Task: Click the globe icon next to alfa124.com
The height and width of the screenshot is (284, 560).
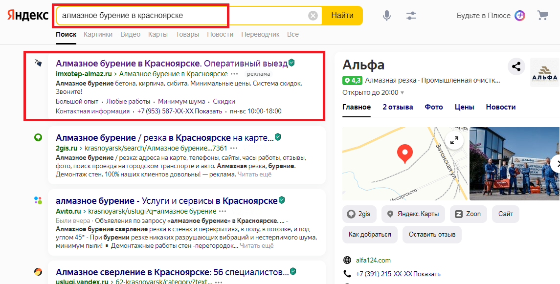Action: pyautogui.click(x=347, y=260)
